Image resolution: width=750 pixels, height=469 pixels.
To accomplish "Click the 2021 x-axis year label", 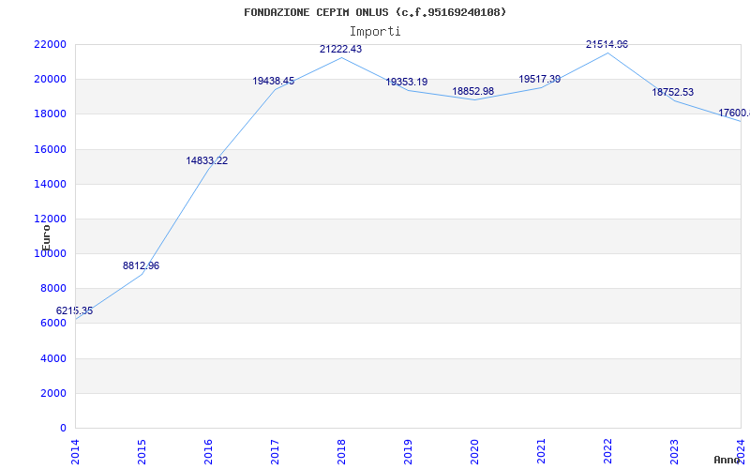I will point(541,451).
